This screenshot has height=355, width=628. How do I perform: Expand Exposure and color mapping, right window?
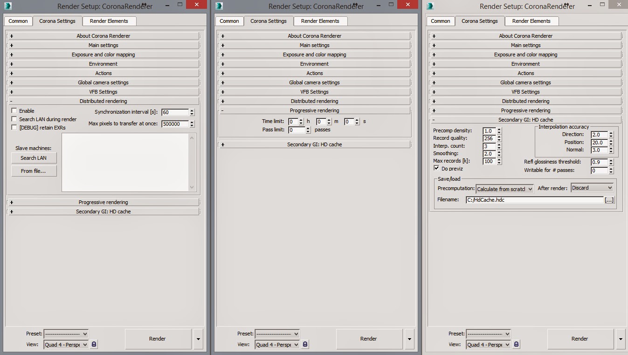(526, 55)
